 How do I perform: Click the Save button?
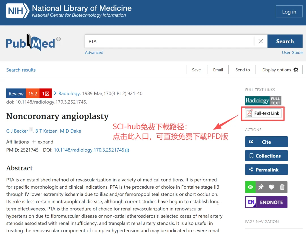pyautogui.click(x=196, y=70)
